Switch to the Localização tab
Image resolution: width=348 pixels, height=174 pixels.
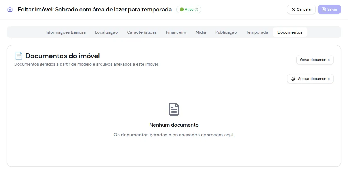106,32
